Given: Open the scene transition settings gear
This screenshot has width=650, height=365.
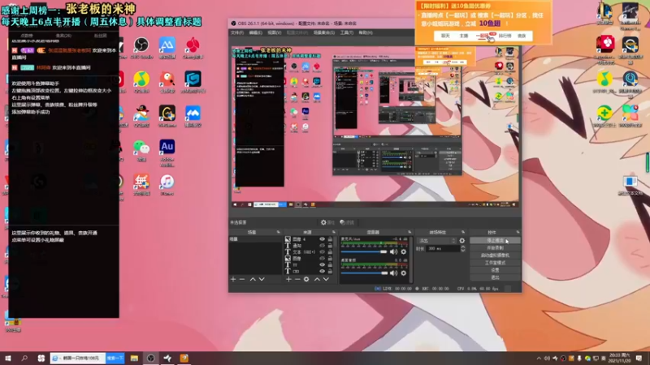Looking at the screenshot, I should [x=461, y=240].
